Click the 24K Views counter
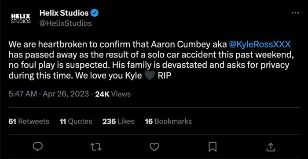The width and height of the screenshot is (308, 159). 113,94
